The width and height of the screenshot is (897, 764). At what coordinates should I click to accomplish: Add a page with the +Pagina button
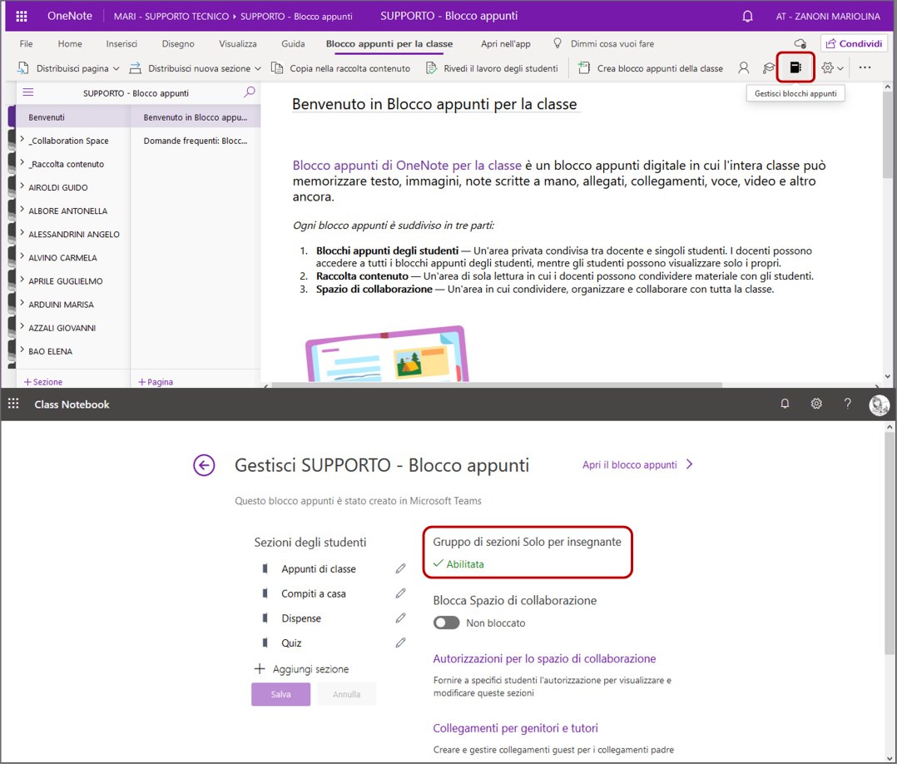pos(156,382)
